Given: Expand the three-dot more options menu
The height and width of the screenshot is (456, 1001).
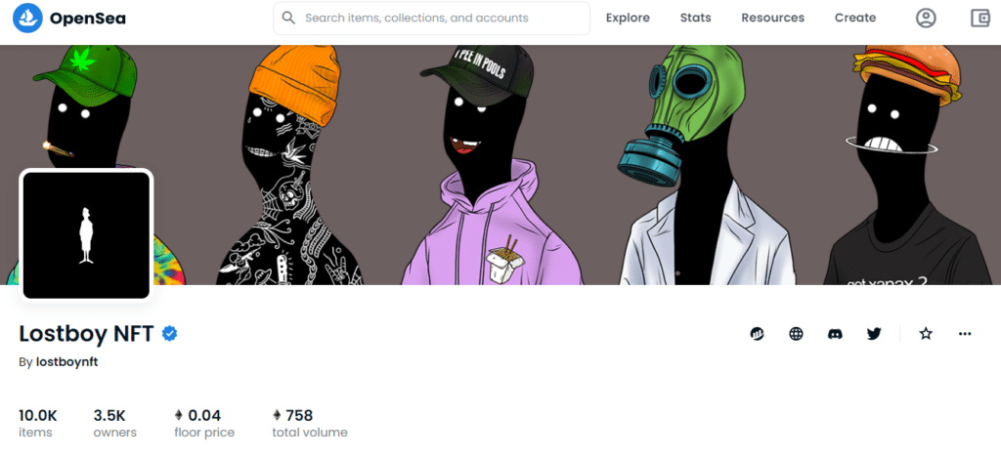Looking at the screenshot, I should coord(965,334).
